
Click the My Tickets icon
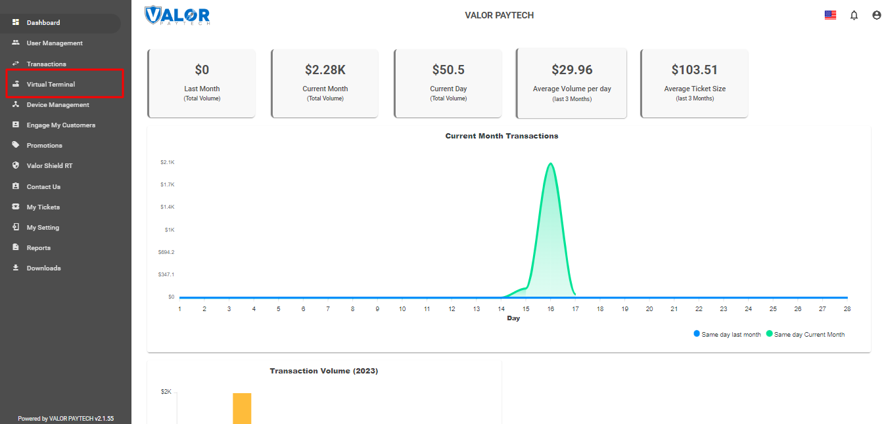point(16,207)
